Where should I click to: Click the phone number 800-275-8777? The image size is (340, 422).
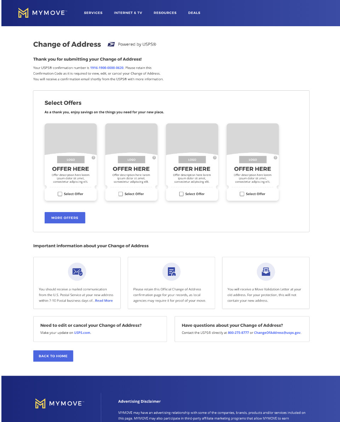[x=238, y=333]
